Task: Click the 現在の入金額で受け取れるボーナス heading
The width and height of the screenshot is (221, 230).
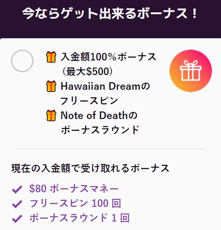Action: tap(90, 169)
